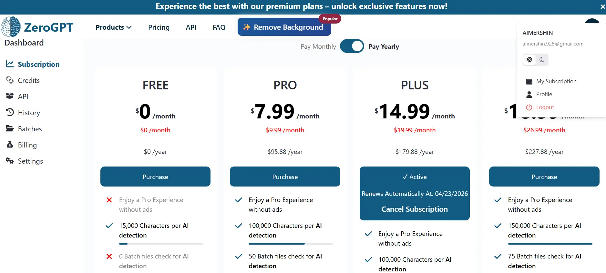This screenshot has width=606, height=273.
Task: Expand the Products dropdown menu
Action: tap(114, 27)
